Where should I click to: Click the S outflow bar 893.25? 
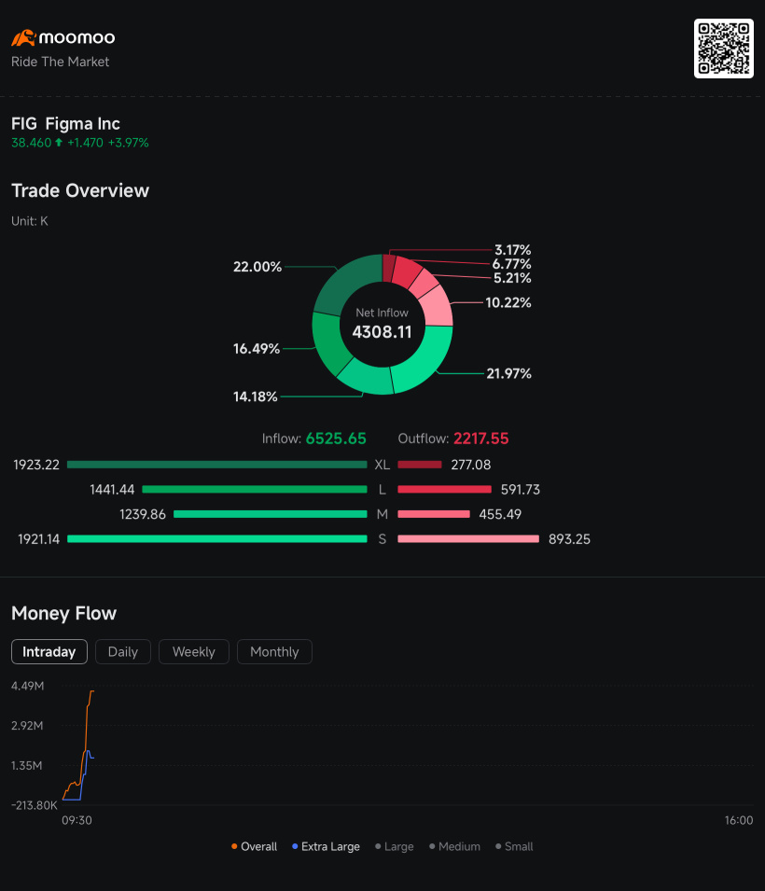coord(468,538)
